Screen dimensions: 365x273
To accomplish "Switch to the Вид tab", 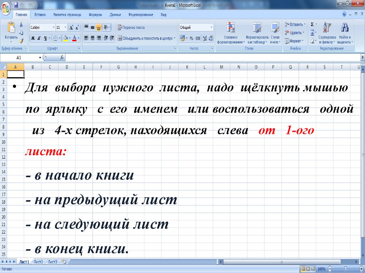I will pos(163,15).
